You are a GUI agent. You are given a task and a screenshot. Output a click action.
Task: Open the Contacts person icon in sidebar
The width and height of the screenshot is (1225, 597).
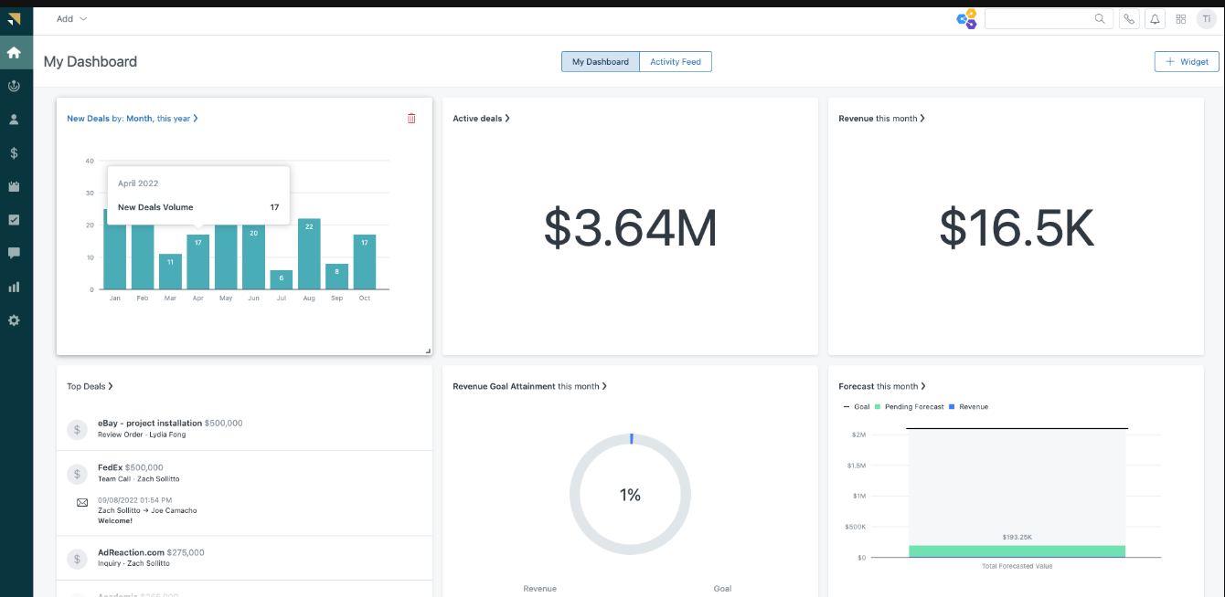coord(14,120)
